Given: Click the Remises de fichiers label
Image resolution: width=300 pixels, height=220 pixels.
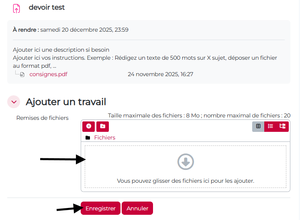Looking at the screenshot, I should click(x=42, y=118).
